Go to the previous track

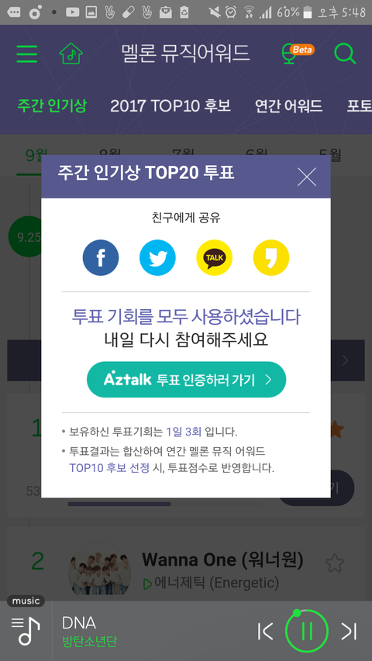coord(265,631)
